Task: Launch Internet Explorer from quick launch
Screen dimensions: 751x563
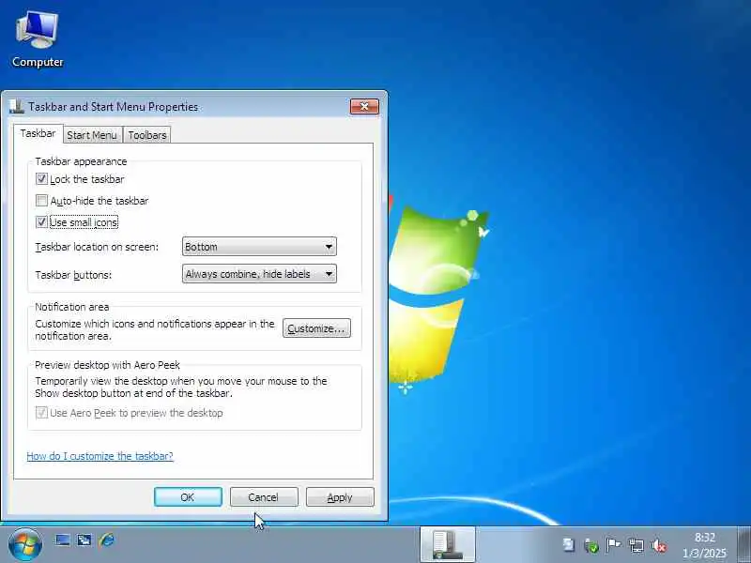Action: pos(107,540)
